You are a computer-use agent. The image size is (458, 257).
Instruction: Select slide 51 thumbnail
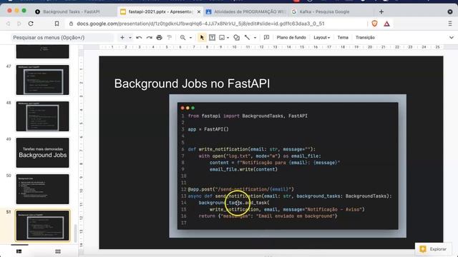43,226
